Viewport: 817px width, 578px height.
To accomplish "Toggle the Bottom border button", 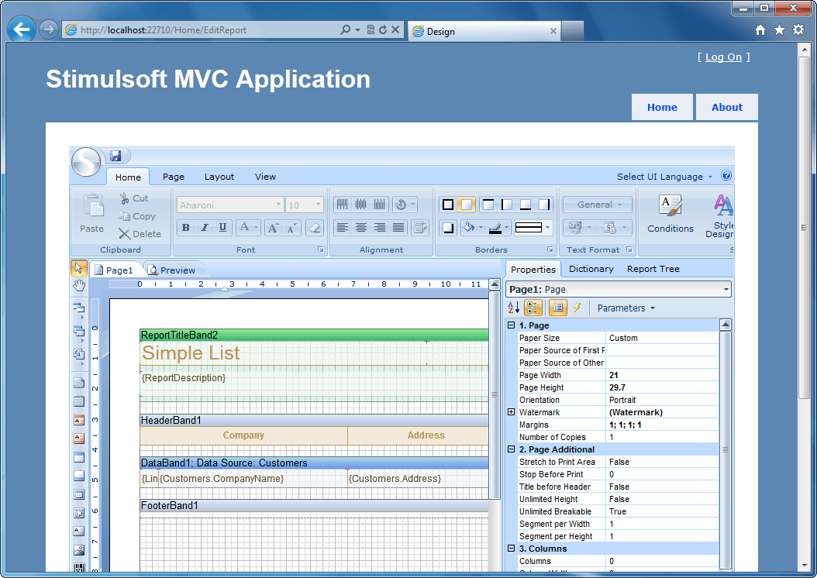I will point(526,205).
